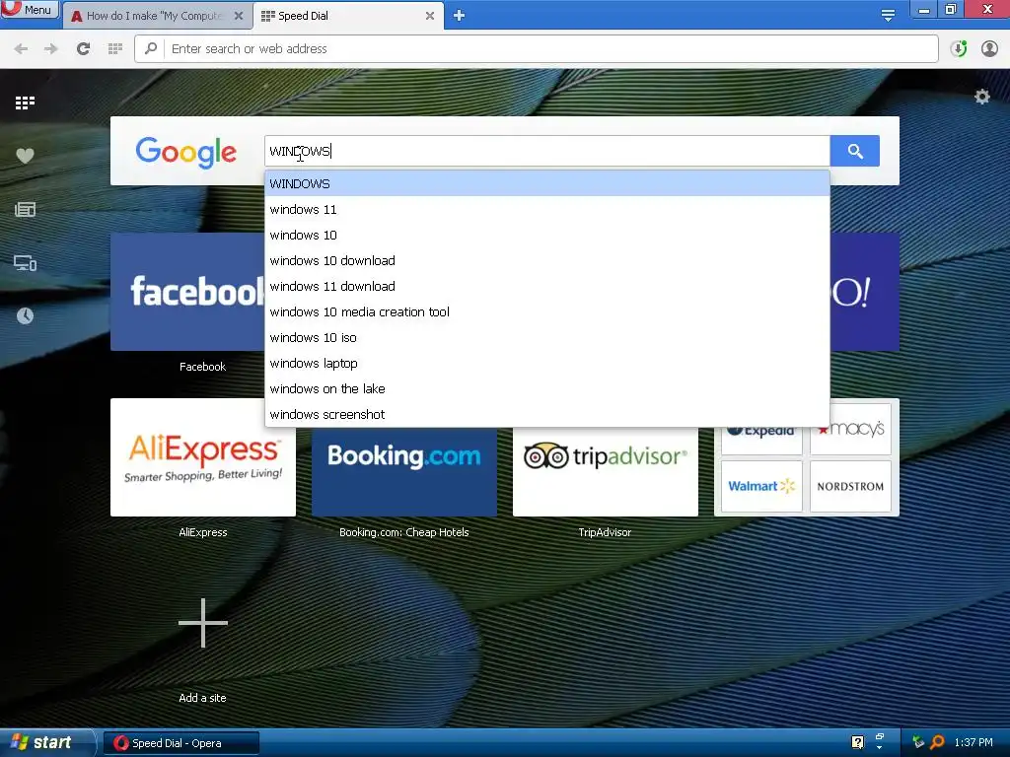Open the AliExpress speed dial tile

pyautogui.click(x=203, y=457)
